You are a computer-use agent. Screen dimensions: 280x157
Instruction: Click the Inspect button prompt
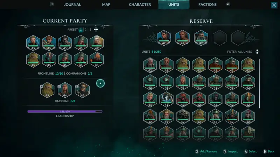230,151
